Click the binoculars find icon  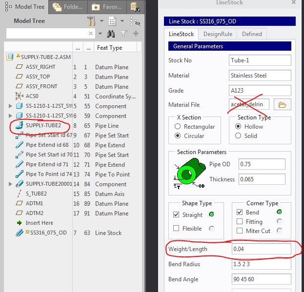pyautogui.click(x=111, y=34)
